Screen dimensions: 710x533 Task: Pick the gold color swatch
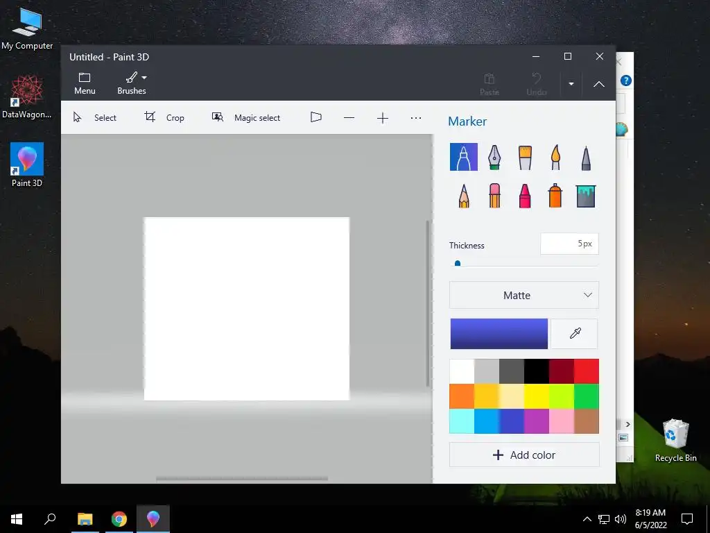(x=487, y=396)
